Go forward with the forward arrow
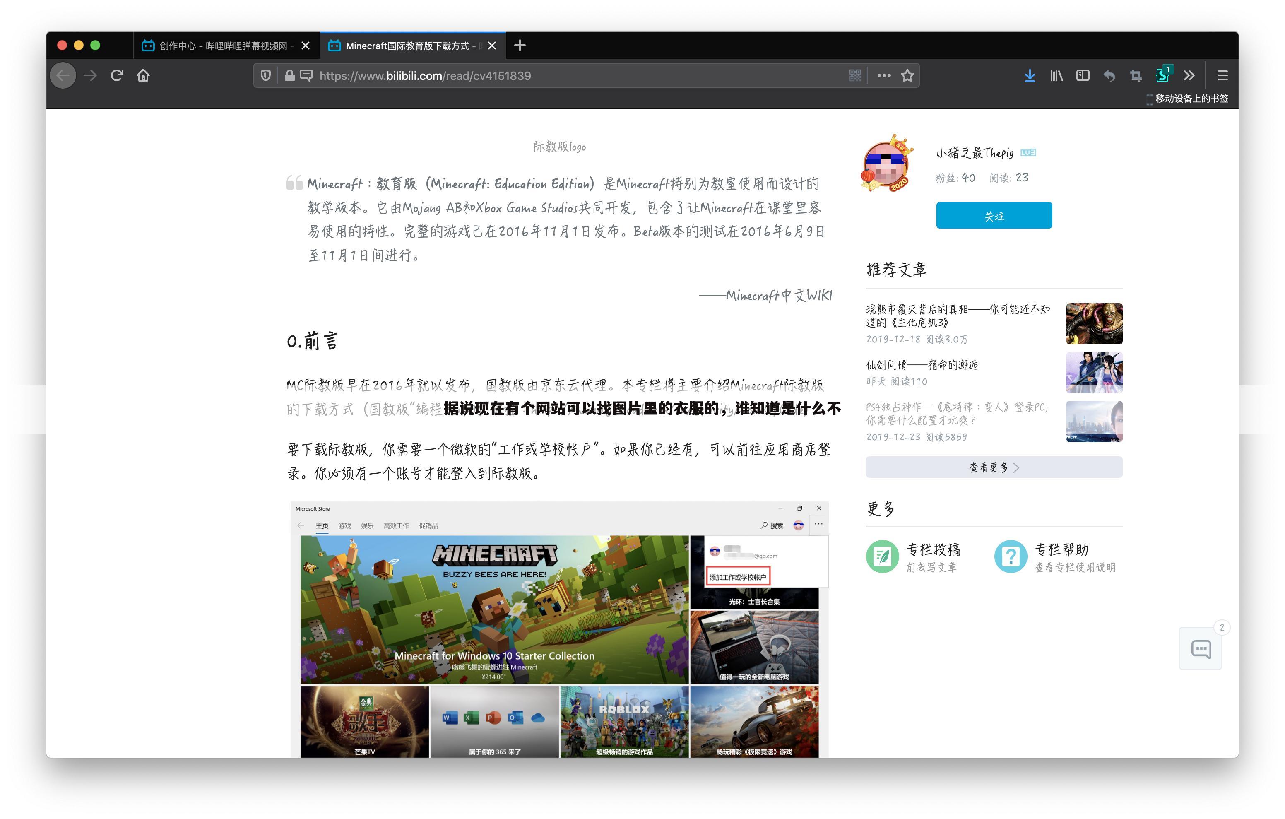 click(91, 75)
